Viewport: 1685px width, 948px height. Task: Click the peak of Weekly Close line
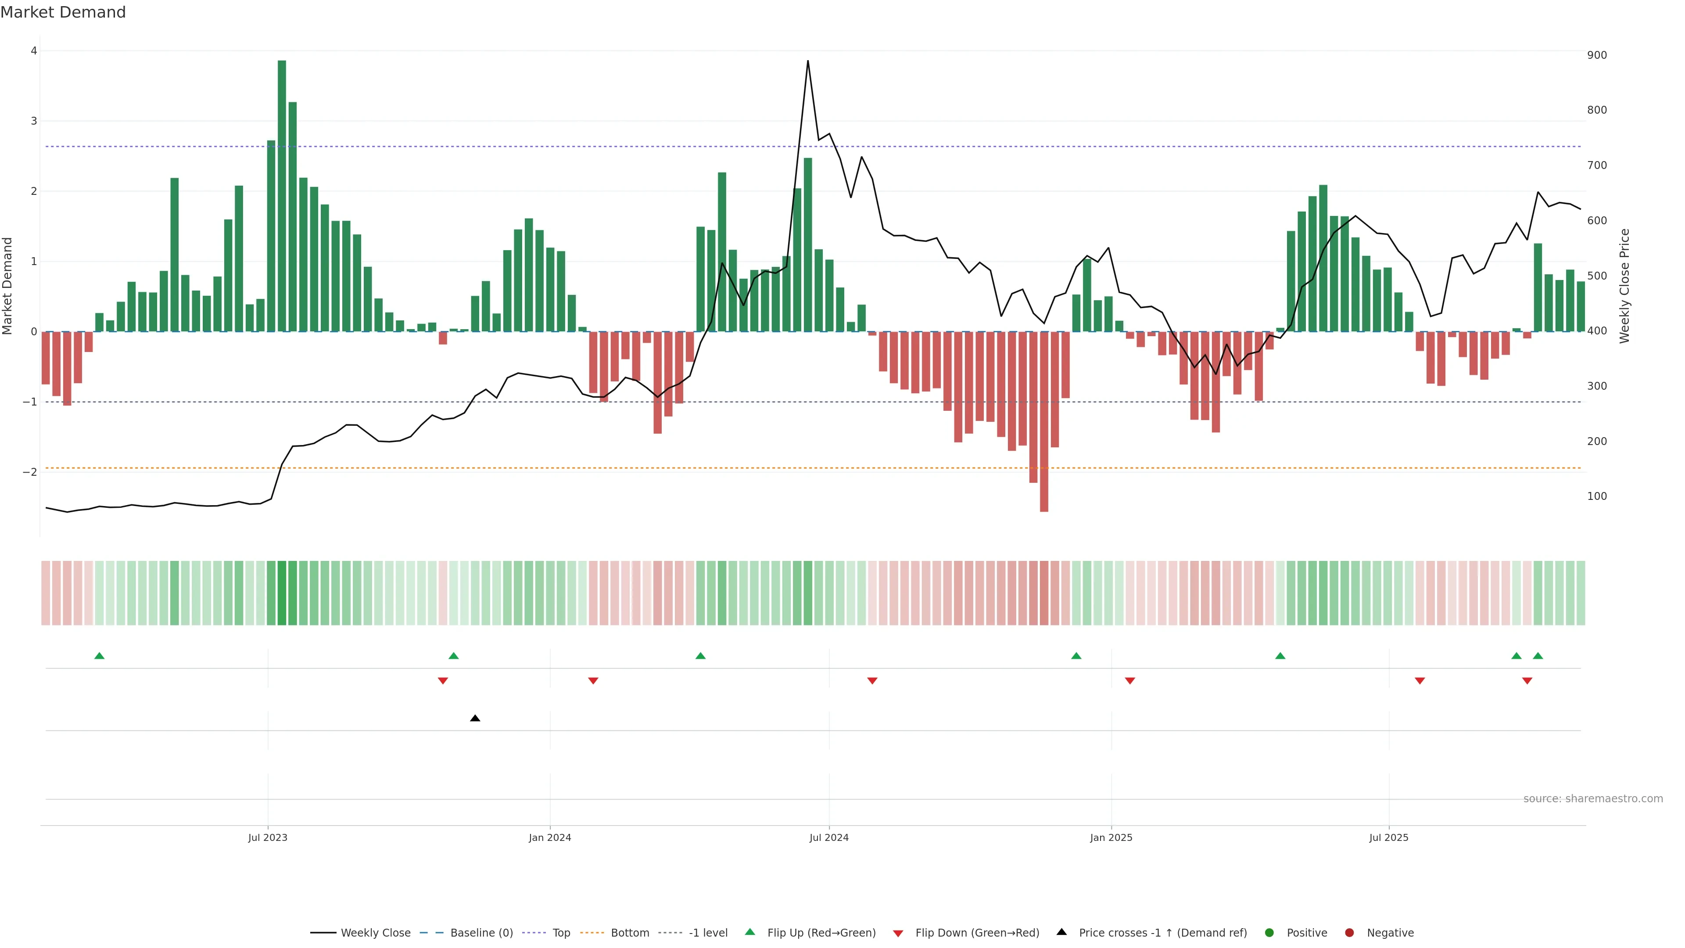pyautogui.click(x=808, y=61)
